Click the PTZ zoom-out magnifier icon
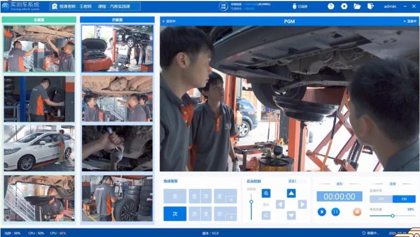The height and width of the screenshot is (237, 420). coord(266,215)
